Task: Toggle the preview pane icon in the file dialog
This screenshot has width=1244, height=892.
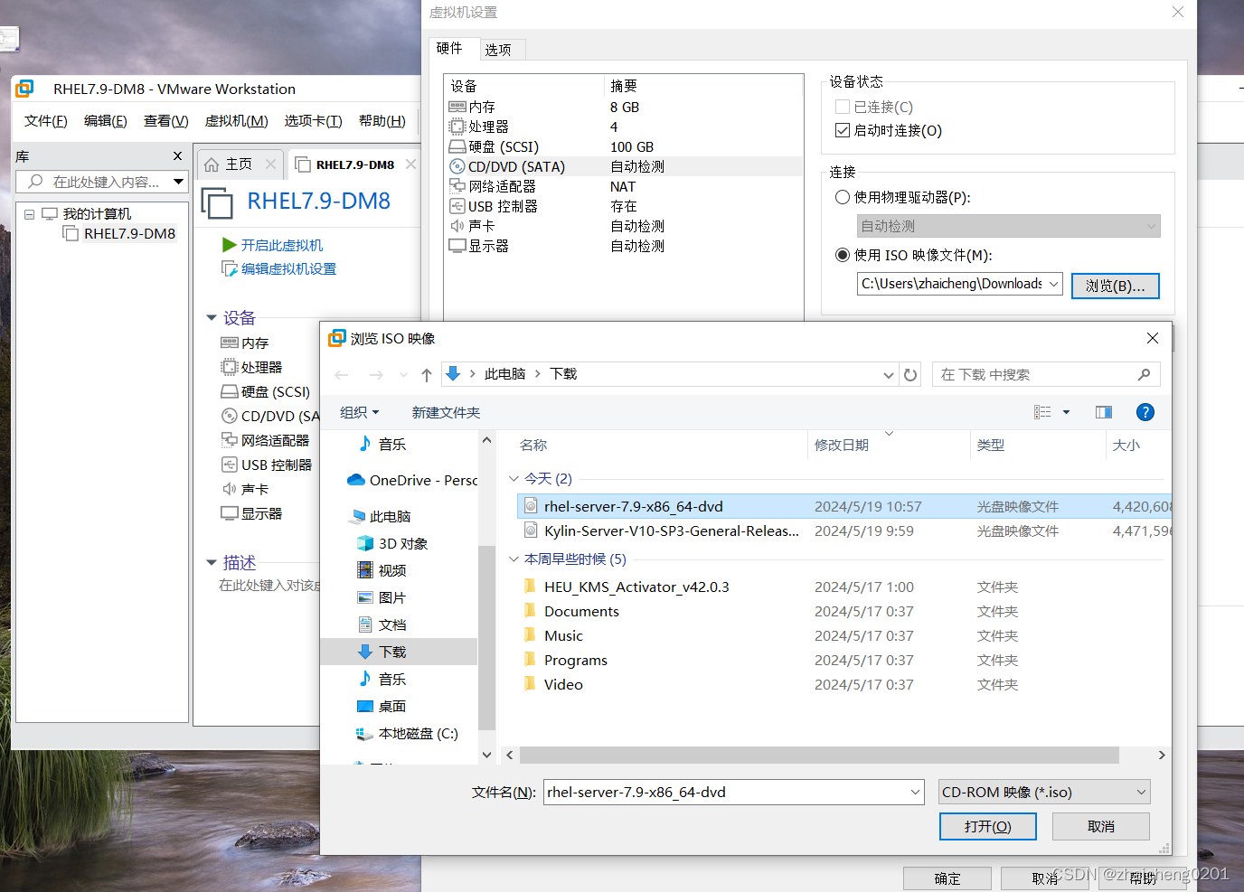Action: (1104, 412)
